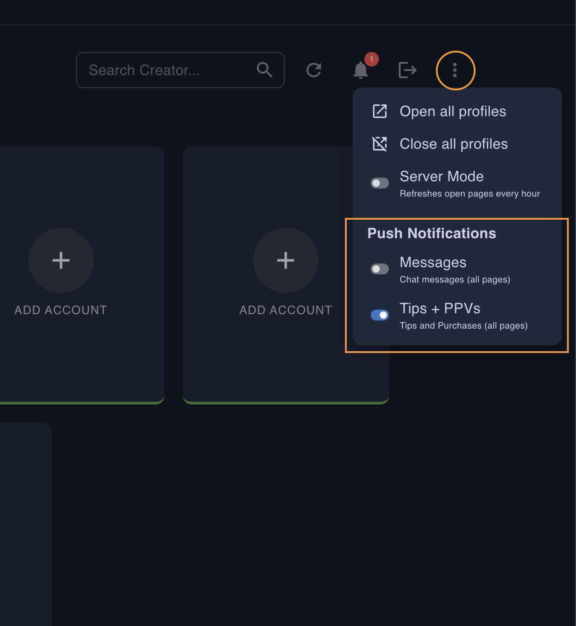Disable the Tips + PPVs toggle

(x=379, y=315)
